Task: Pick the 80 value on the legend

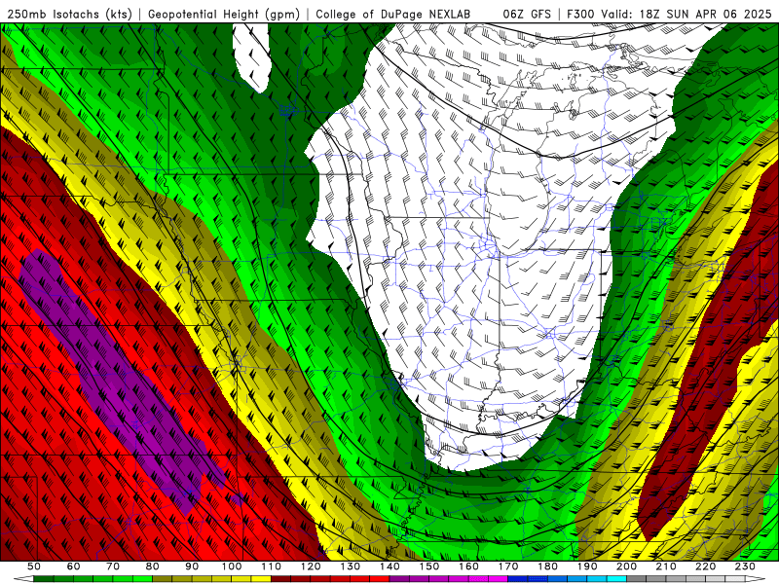Action: point(153,566)
